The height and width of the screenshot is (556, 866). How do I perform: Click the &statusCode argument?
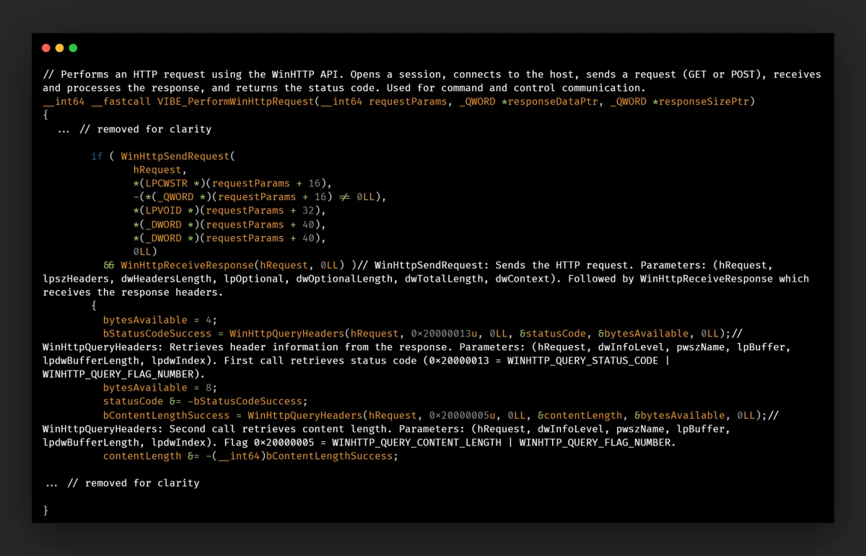click(552, 334)
